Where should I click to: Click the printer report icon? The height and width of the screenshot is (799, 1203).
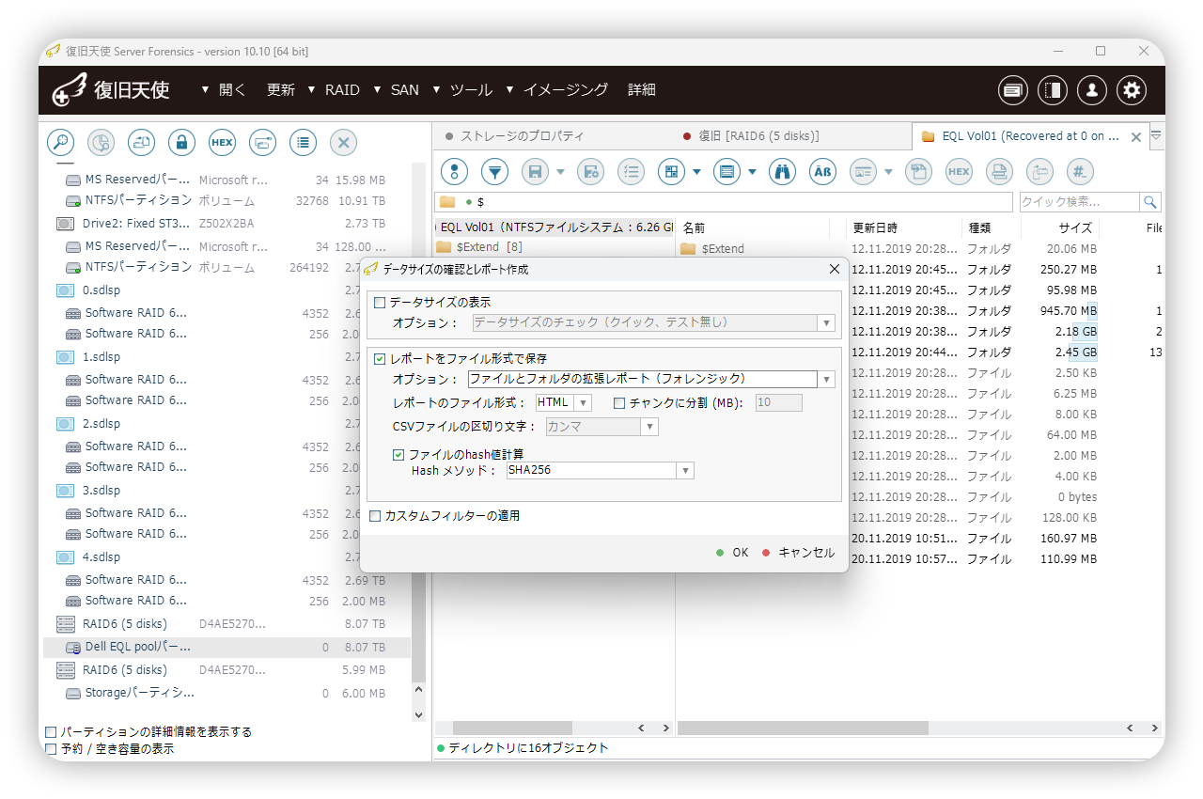tap(999, 172)
